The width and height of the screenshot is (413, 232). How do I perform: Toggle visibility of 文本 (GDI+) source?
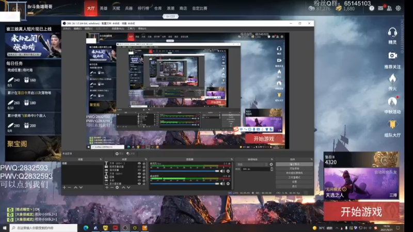[x=139, y=174]
